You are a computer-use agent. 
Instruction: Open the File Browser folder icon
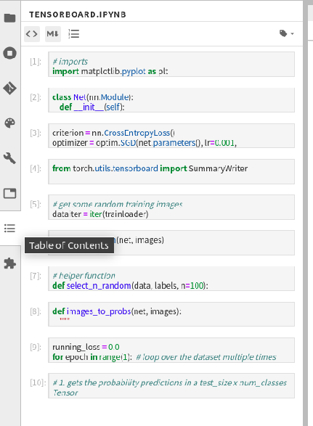[x=9, y=18]
